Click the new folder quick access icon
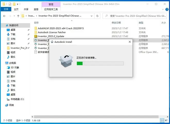The width and height of the screenshot is (170, 124). click(x=14, y=4)
